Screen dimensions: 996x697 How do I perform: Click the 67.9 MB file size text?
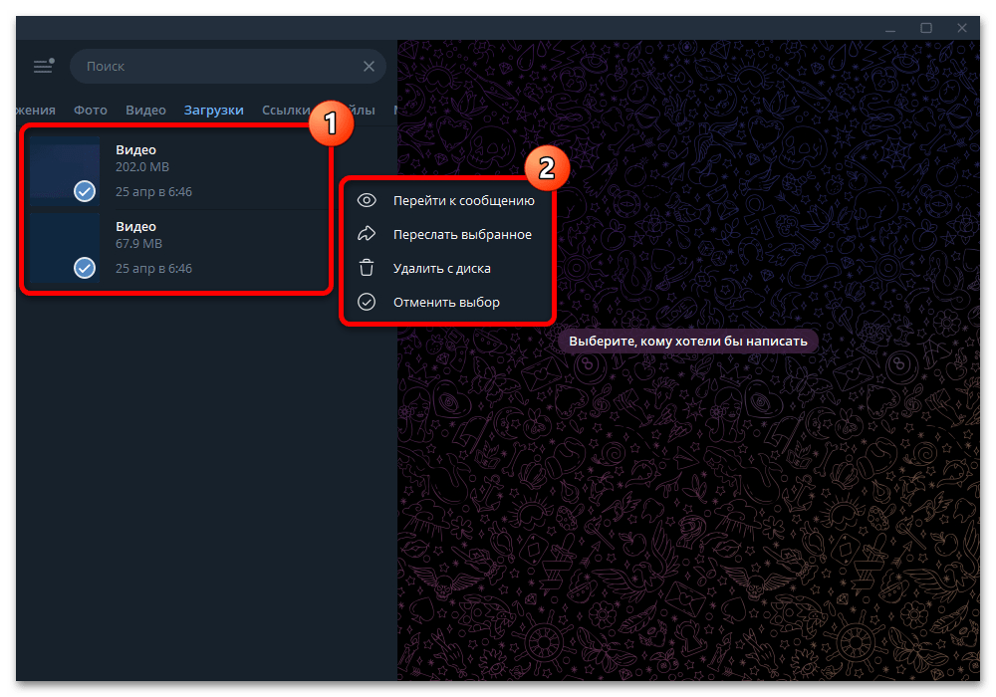coord(138,244)
